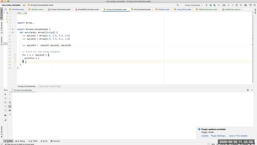Open the Favorites tool window stripe

click(x=2, y=132)
